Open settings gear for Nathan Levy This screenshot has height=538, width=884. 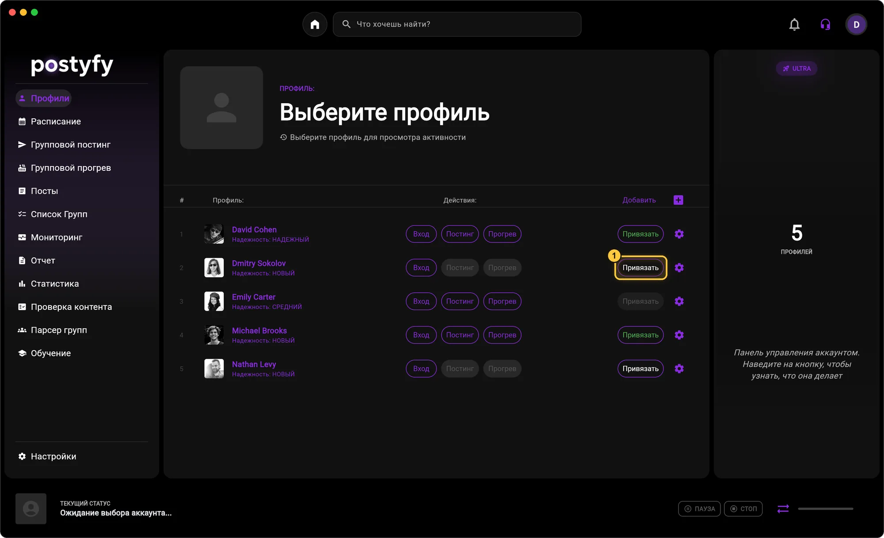pos(679,369)
